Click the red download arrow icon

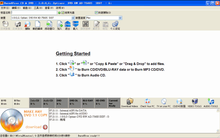point(45,127)
